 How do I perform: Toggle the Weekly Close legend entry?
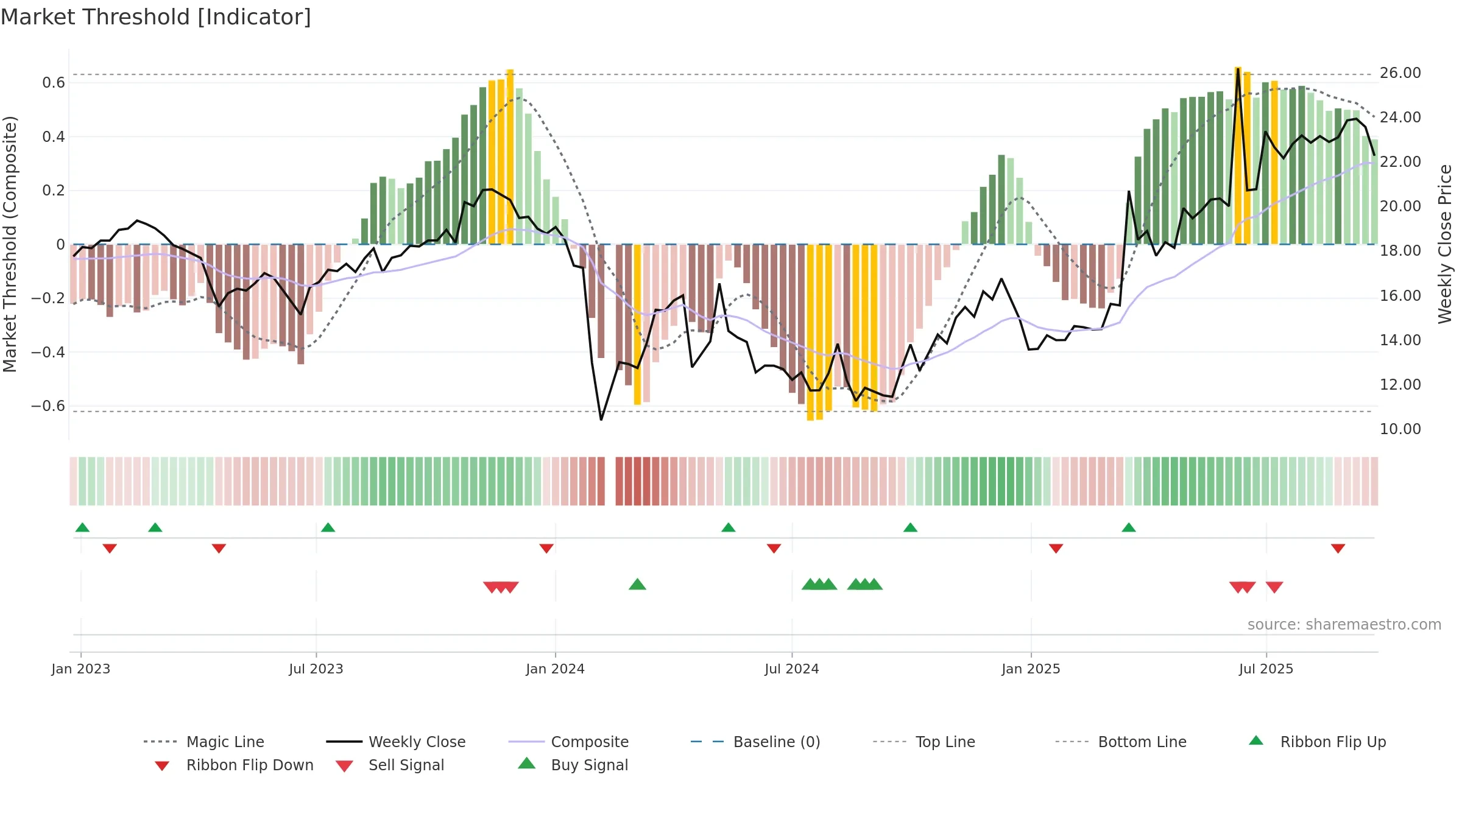[x=395, y=742]
